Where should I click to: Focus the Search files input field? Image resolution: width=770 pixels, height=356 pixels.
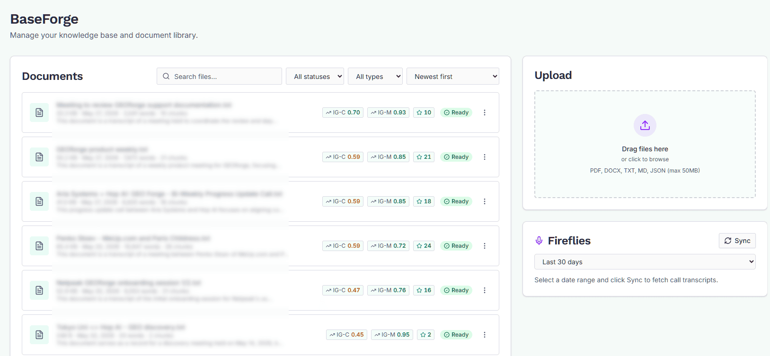[x=219, y=76]
